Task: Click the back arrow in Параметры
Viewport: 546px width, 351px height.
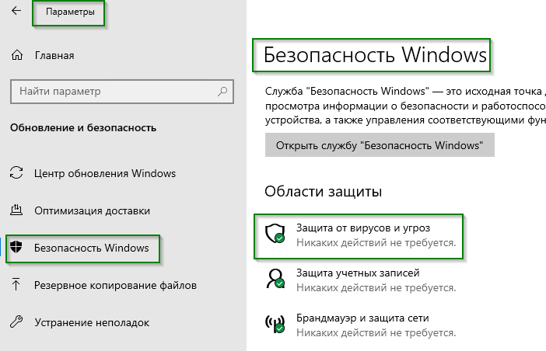Action: [16, 12]
